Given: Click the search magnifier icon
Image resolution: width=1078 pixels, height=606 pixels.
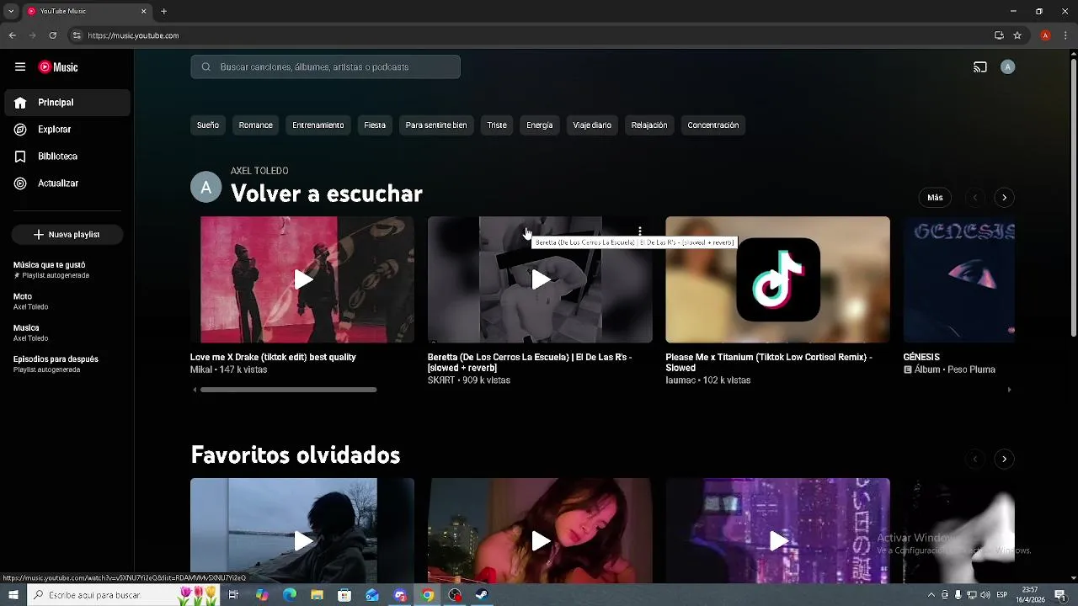Looking at the screenshot, I should [205, 67].
